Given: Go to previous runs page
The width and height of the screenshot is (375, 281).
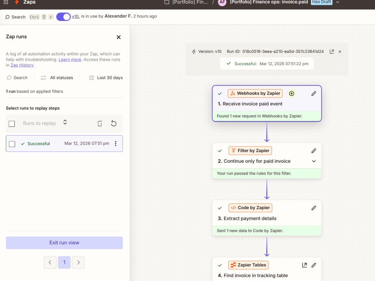Looking at the screenshot, I should 50,262.
